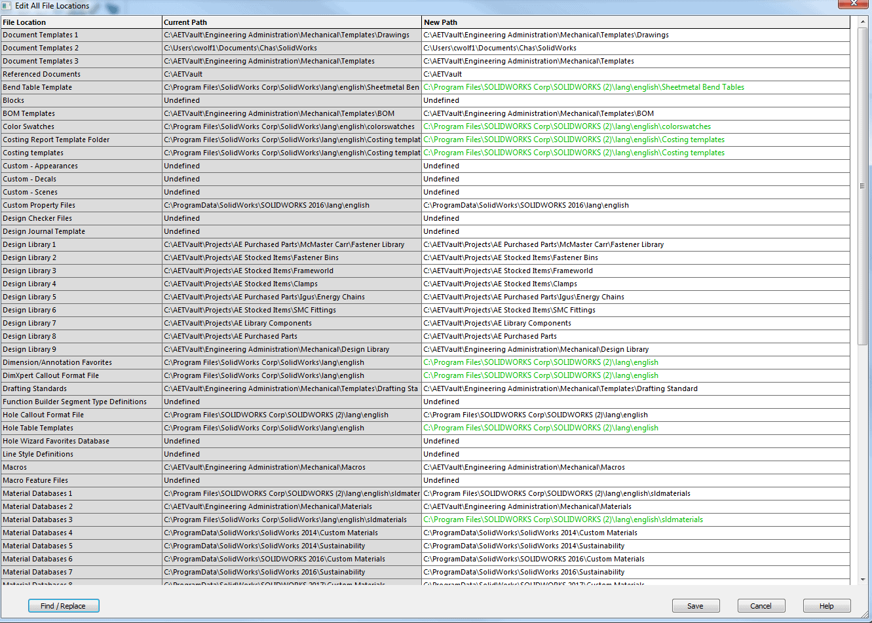
Task: Select 'Line Style Definitions' row label
Action: [x=81, y=454]
